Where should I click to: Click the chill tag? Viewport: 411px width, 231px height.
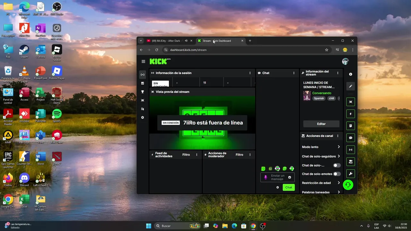[331, 98]
